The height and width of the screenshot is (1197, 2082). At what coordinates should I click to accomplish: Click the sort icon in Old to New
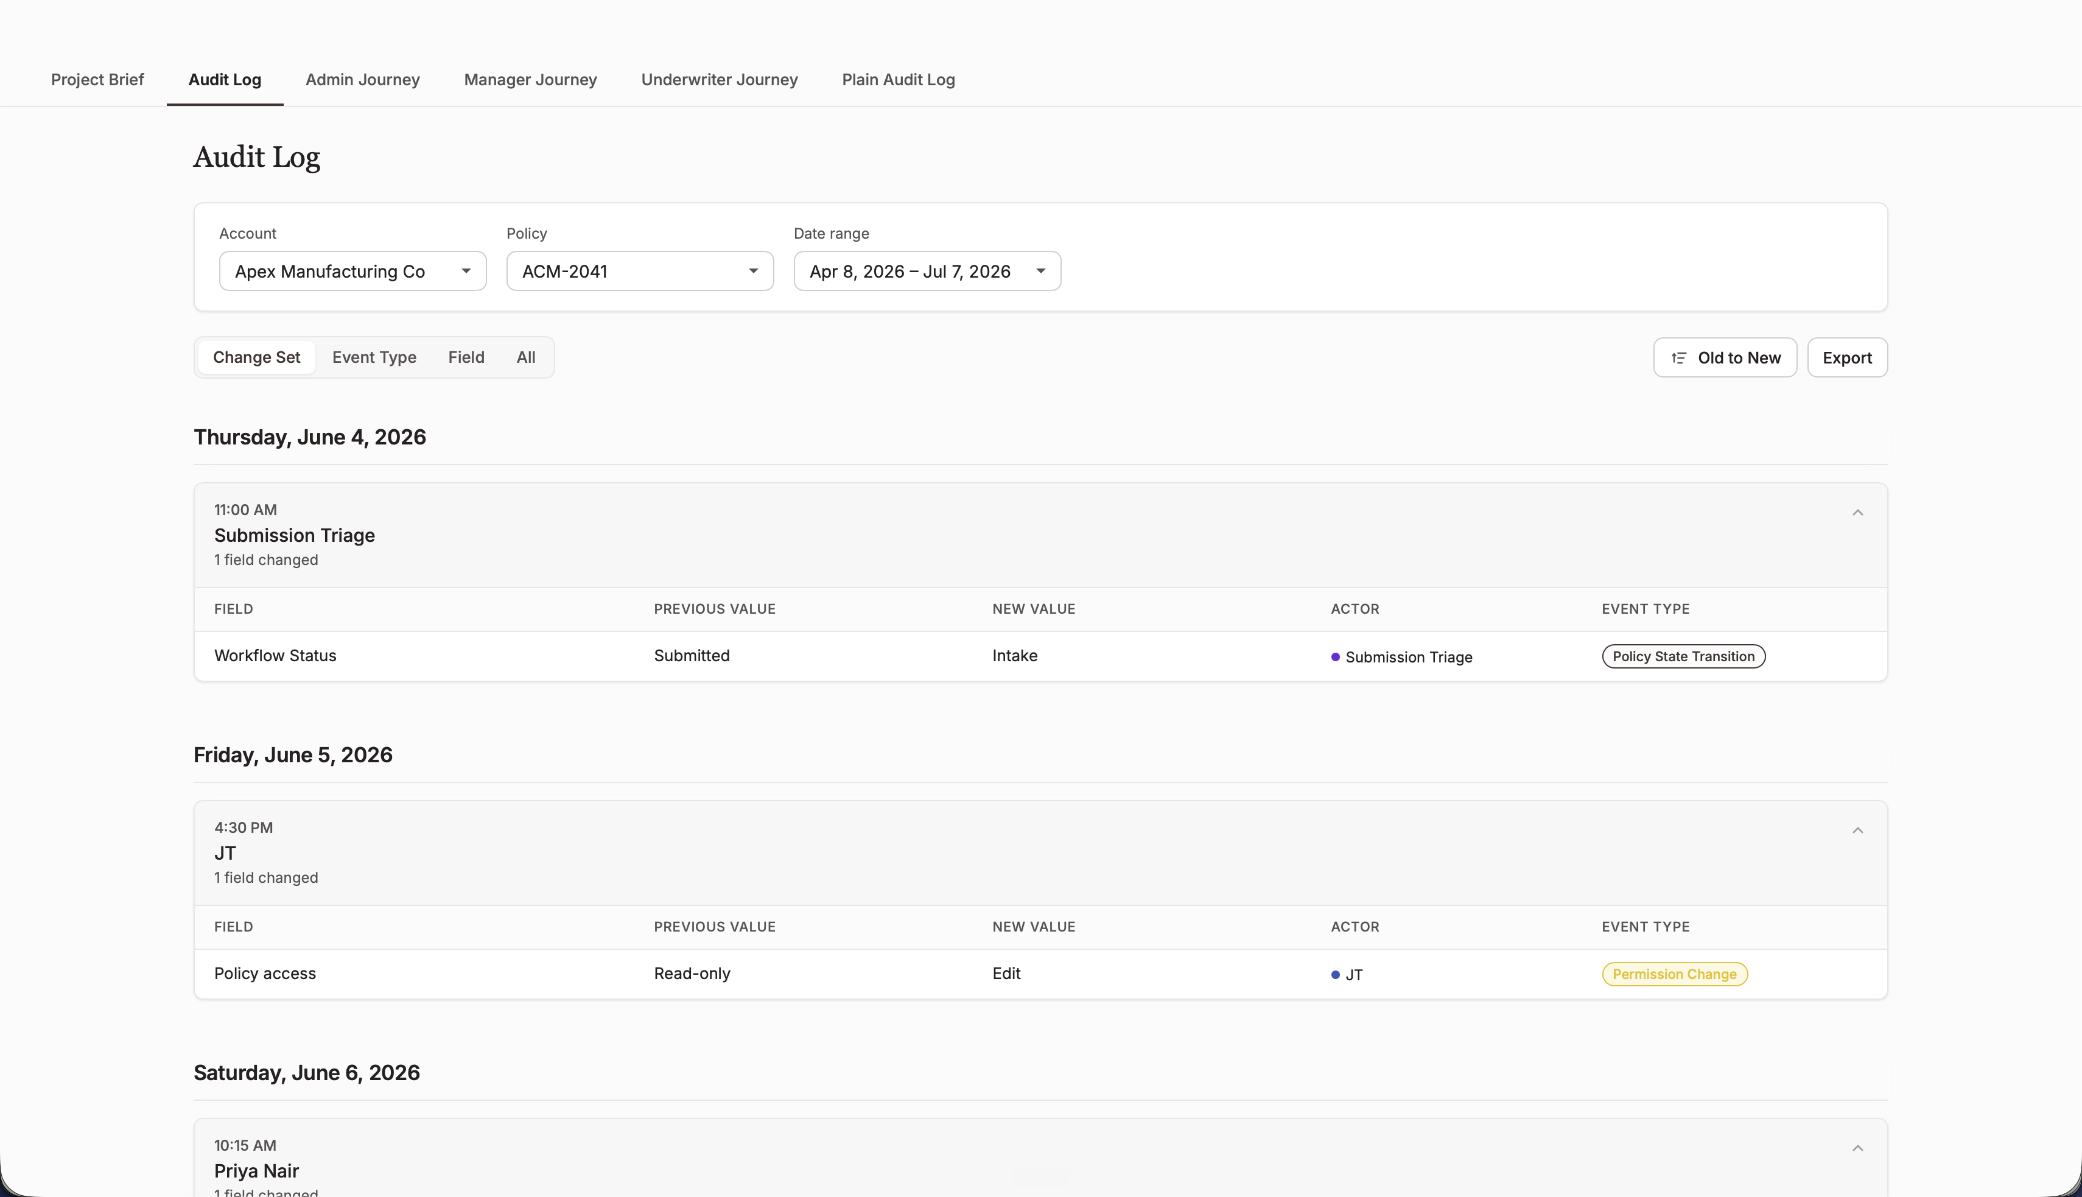[x=1678, y=357]
